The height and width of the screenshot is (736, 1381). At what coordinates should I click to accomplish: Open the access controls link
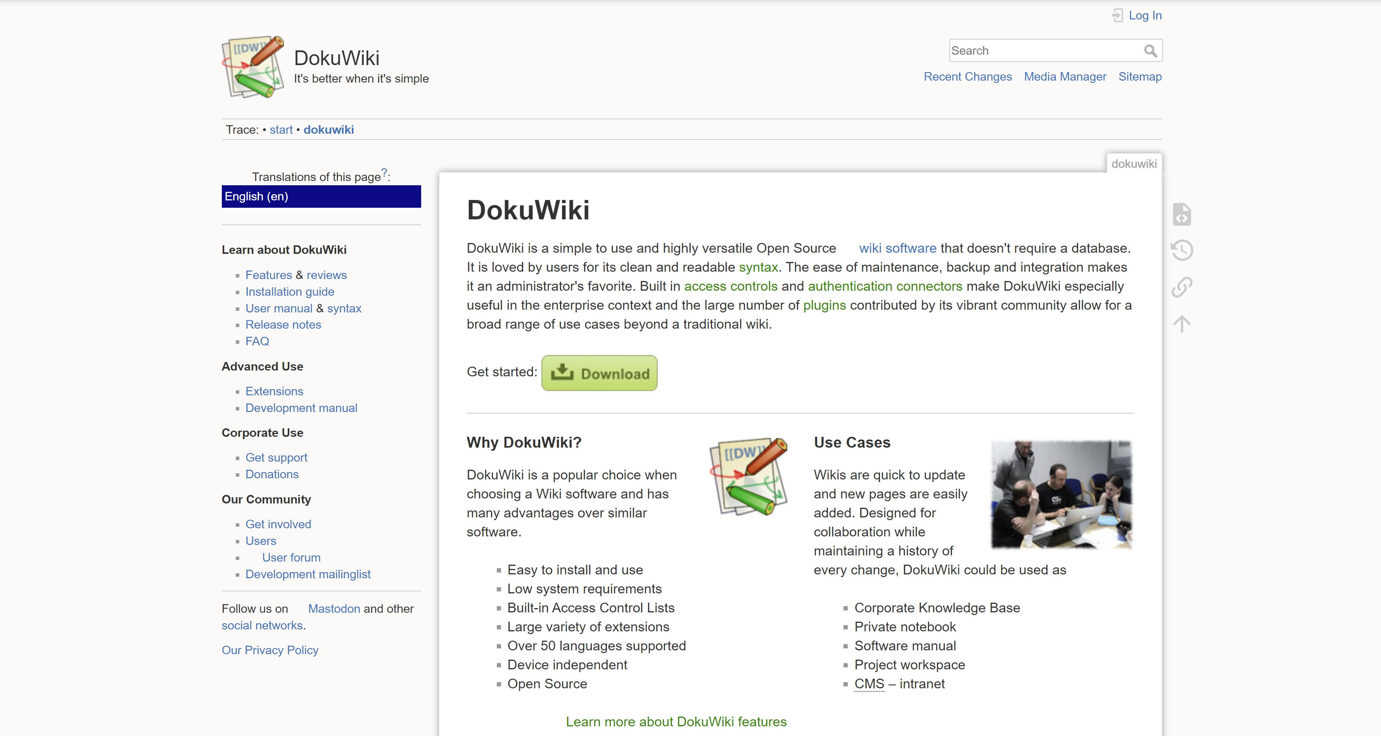[731, 286]
